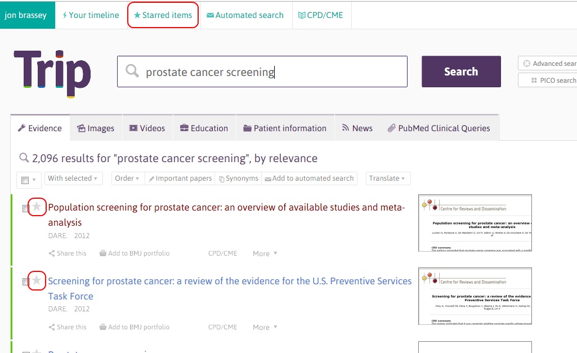Tick the checkbox for Population screening result

pos(26,209)
